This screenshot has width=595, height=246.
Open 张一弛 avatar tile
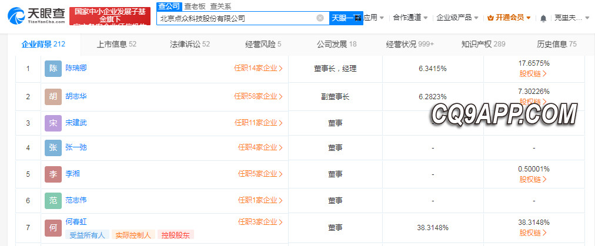coord(53,148)
